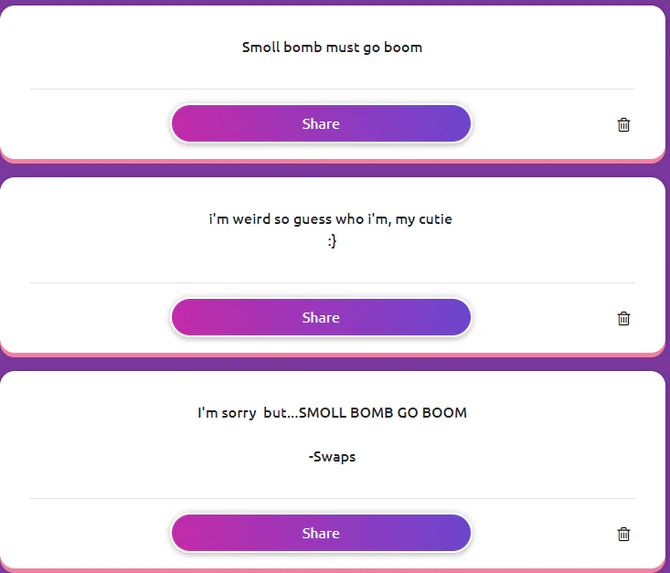Viewport: 670px width, 573px height.
Task: Click the "i'm weird so guess who i'm" text
Action: point(330,219)
